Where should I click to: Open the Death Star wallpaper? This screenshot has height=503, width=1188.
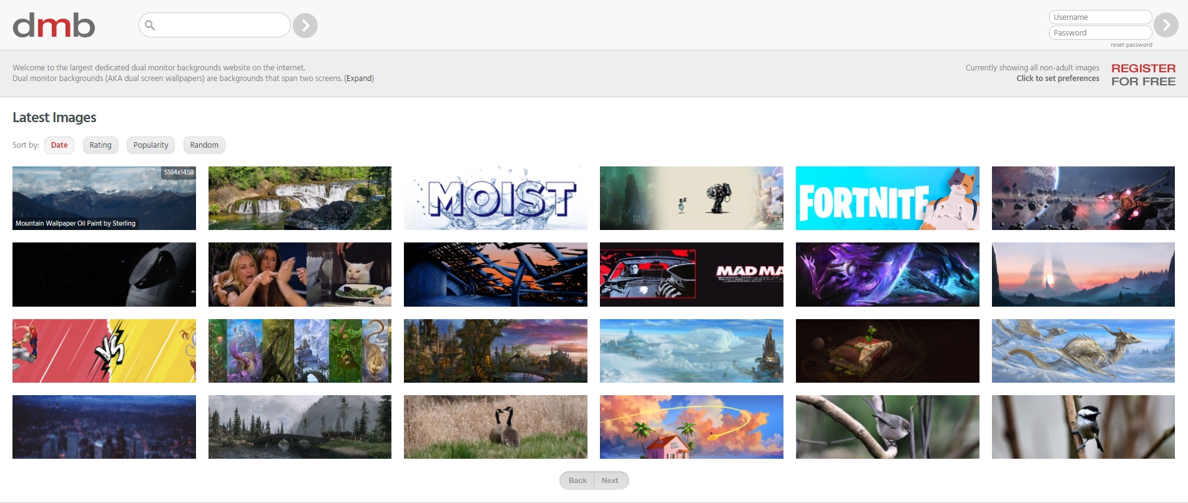[104, 274]
